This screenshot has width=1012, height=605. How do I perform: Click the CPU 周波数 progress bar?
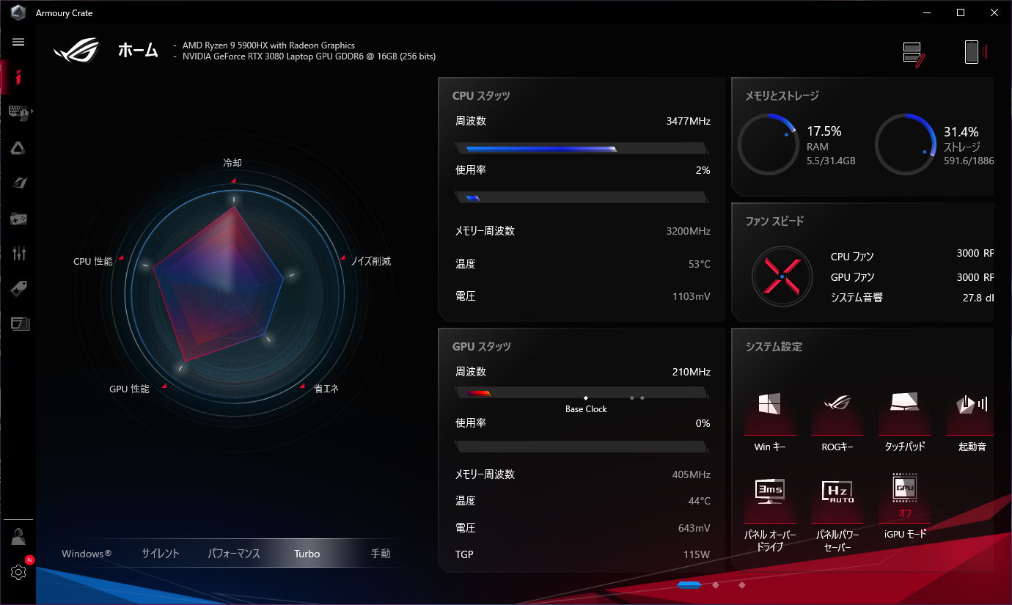pyautogui.click(x=582, y=148)
